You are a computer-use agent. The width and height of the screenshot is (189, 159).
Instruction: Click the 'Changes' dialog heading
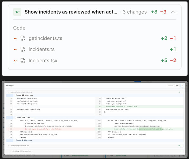(10, 86)
